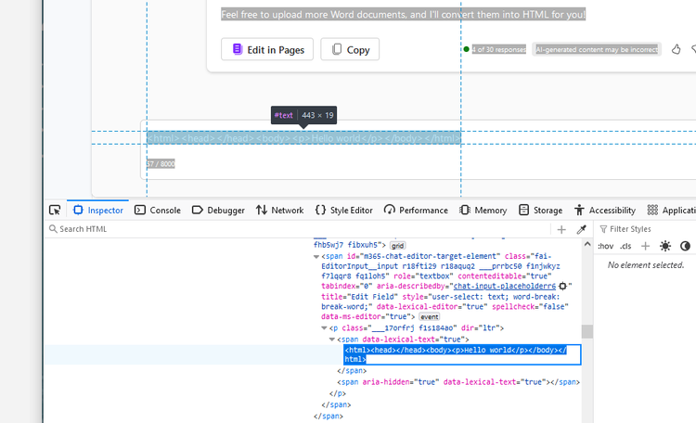Open the Style Editor tab
Screen dimensions: 696x423
pos(344,210)
